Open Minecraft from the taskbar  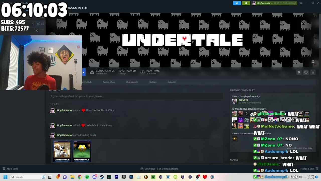153,177
